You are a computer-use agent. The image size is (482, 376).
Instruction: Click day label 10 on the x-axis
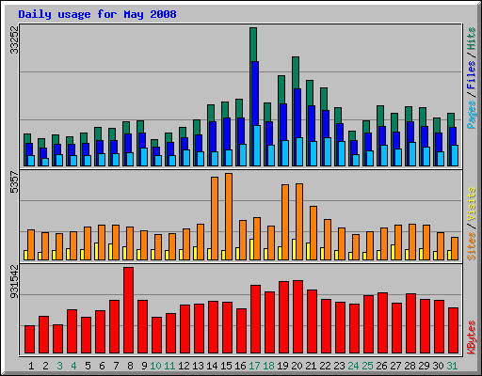(155, 366)
